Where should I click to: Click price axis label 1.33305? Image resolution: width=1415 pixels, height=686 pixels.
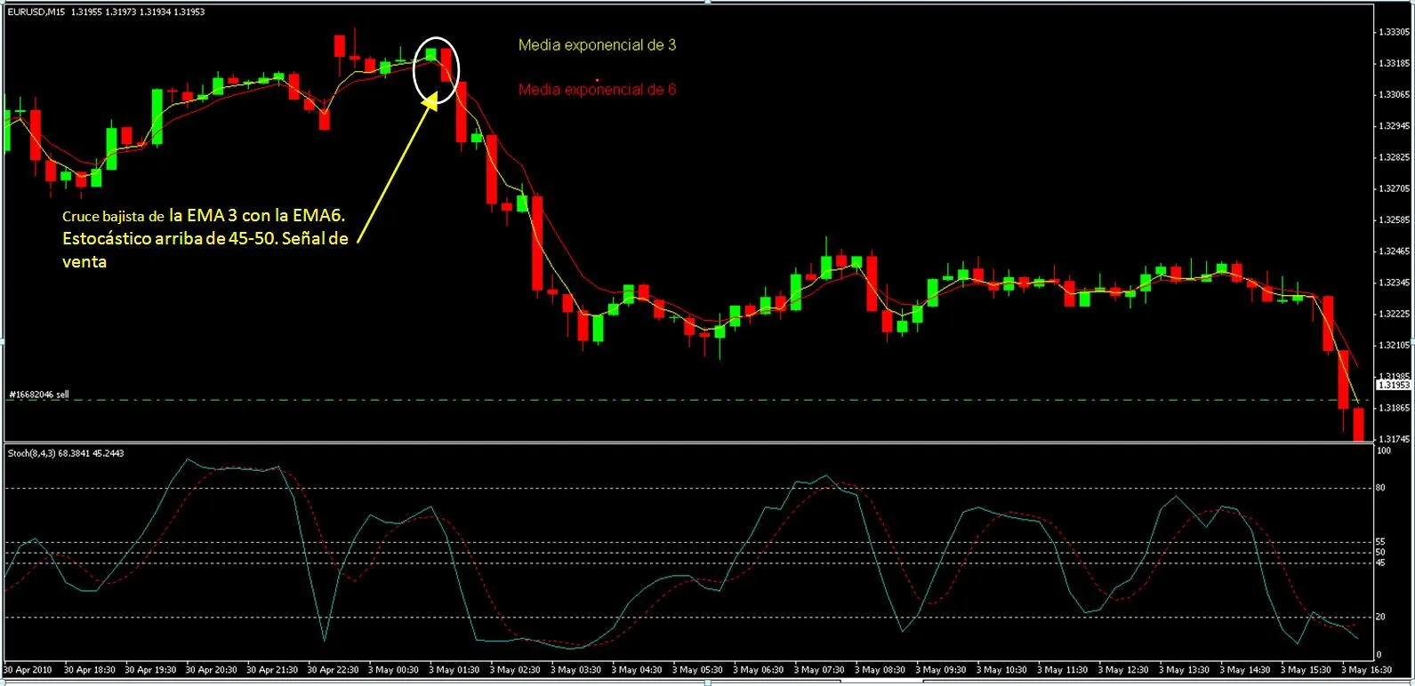click(1394, 32)
